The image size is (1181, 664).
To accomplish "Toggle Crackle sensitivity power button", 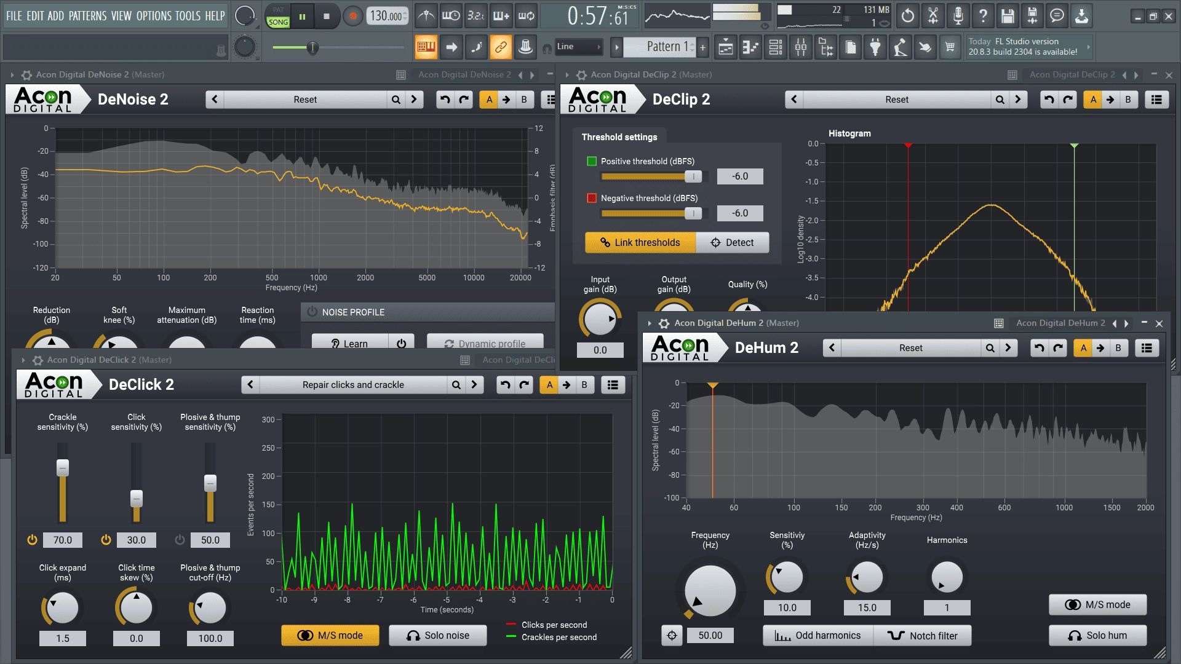I will pos(32,540).
